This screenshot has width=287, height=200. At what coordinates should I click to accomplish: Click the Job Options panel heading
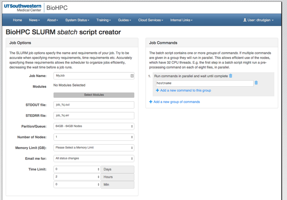20,43
